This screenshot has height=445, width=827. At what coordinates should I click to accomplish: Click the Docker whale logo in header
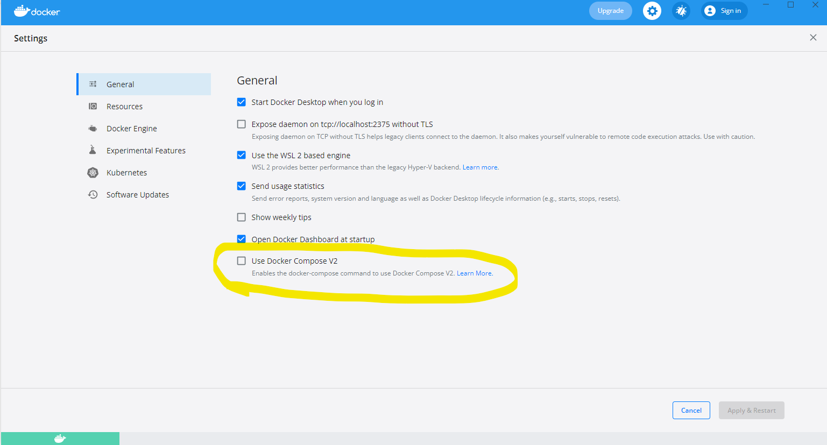(x=37, y=11)
